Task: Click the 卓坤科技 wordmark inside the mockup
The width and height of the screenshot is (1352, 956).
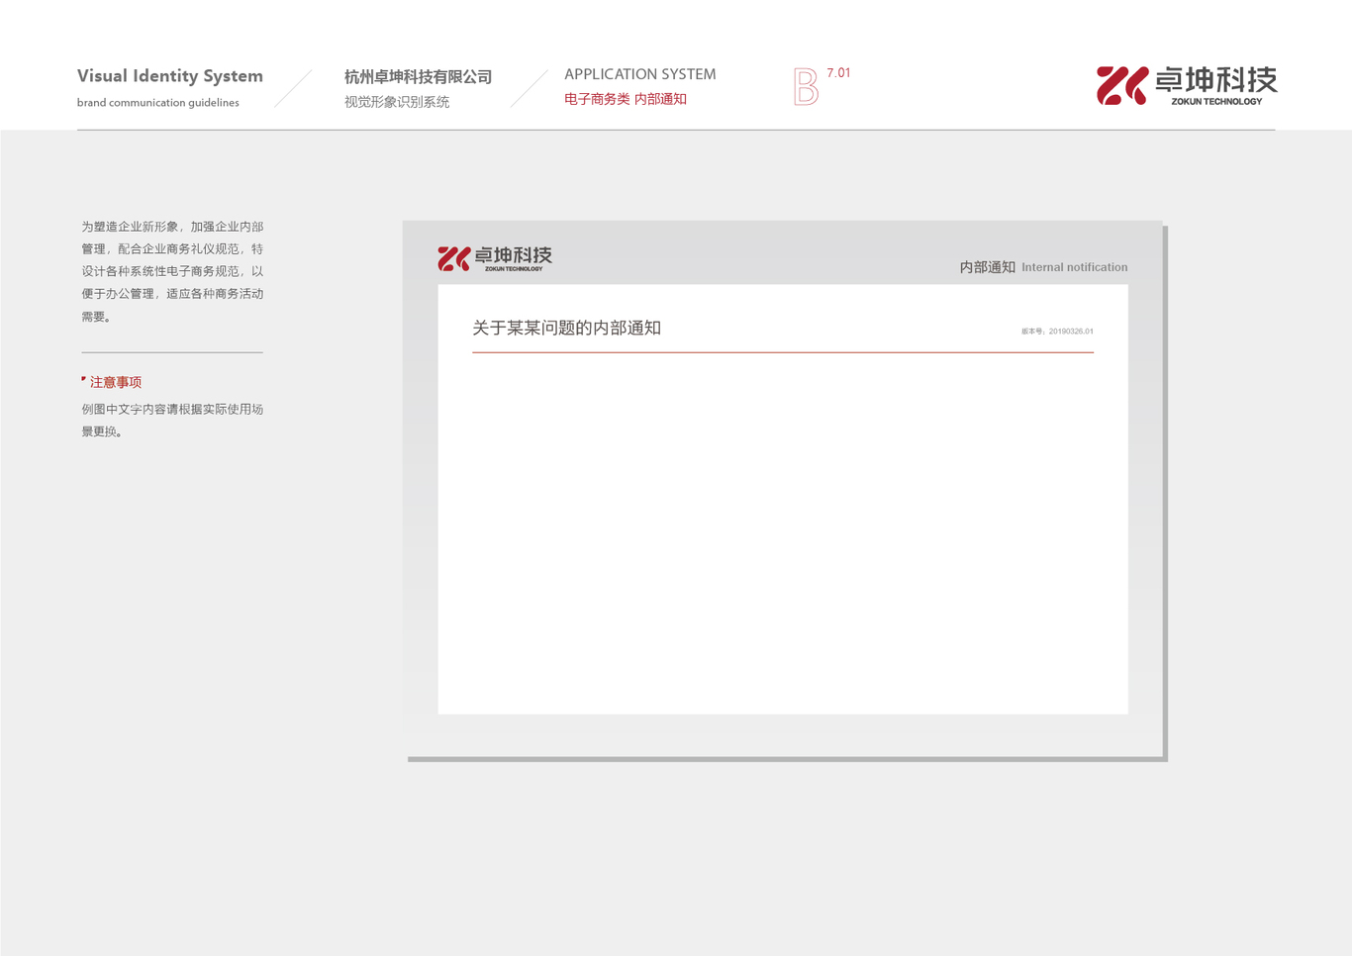Action: click(x=513, y=256)
